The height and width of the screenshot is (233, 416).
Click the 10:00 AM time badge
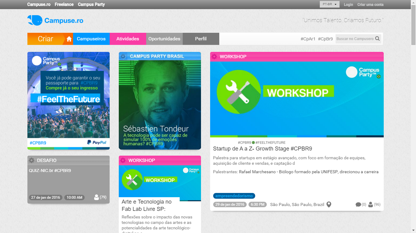point(74,198)
